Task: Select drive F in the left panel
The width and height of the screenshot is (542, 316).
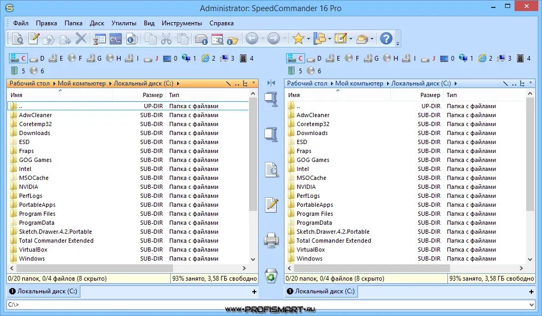Action: tap(75, 59)
